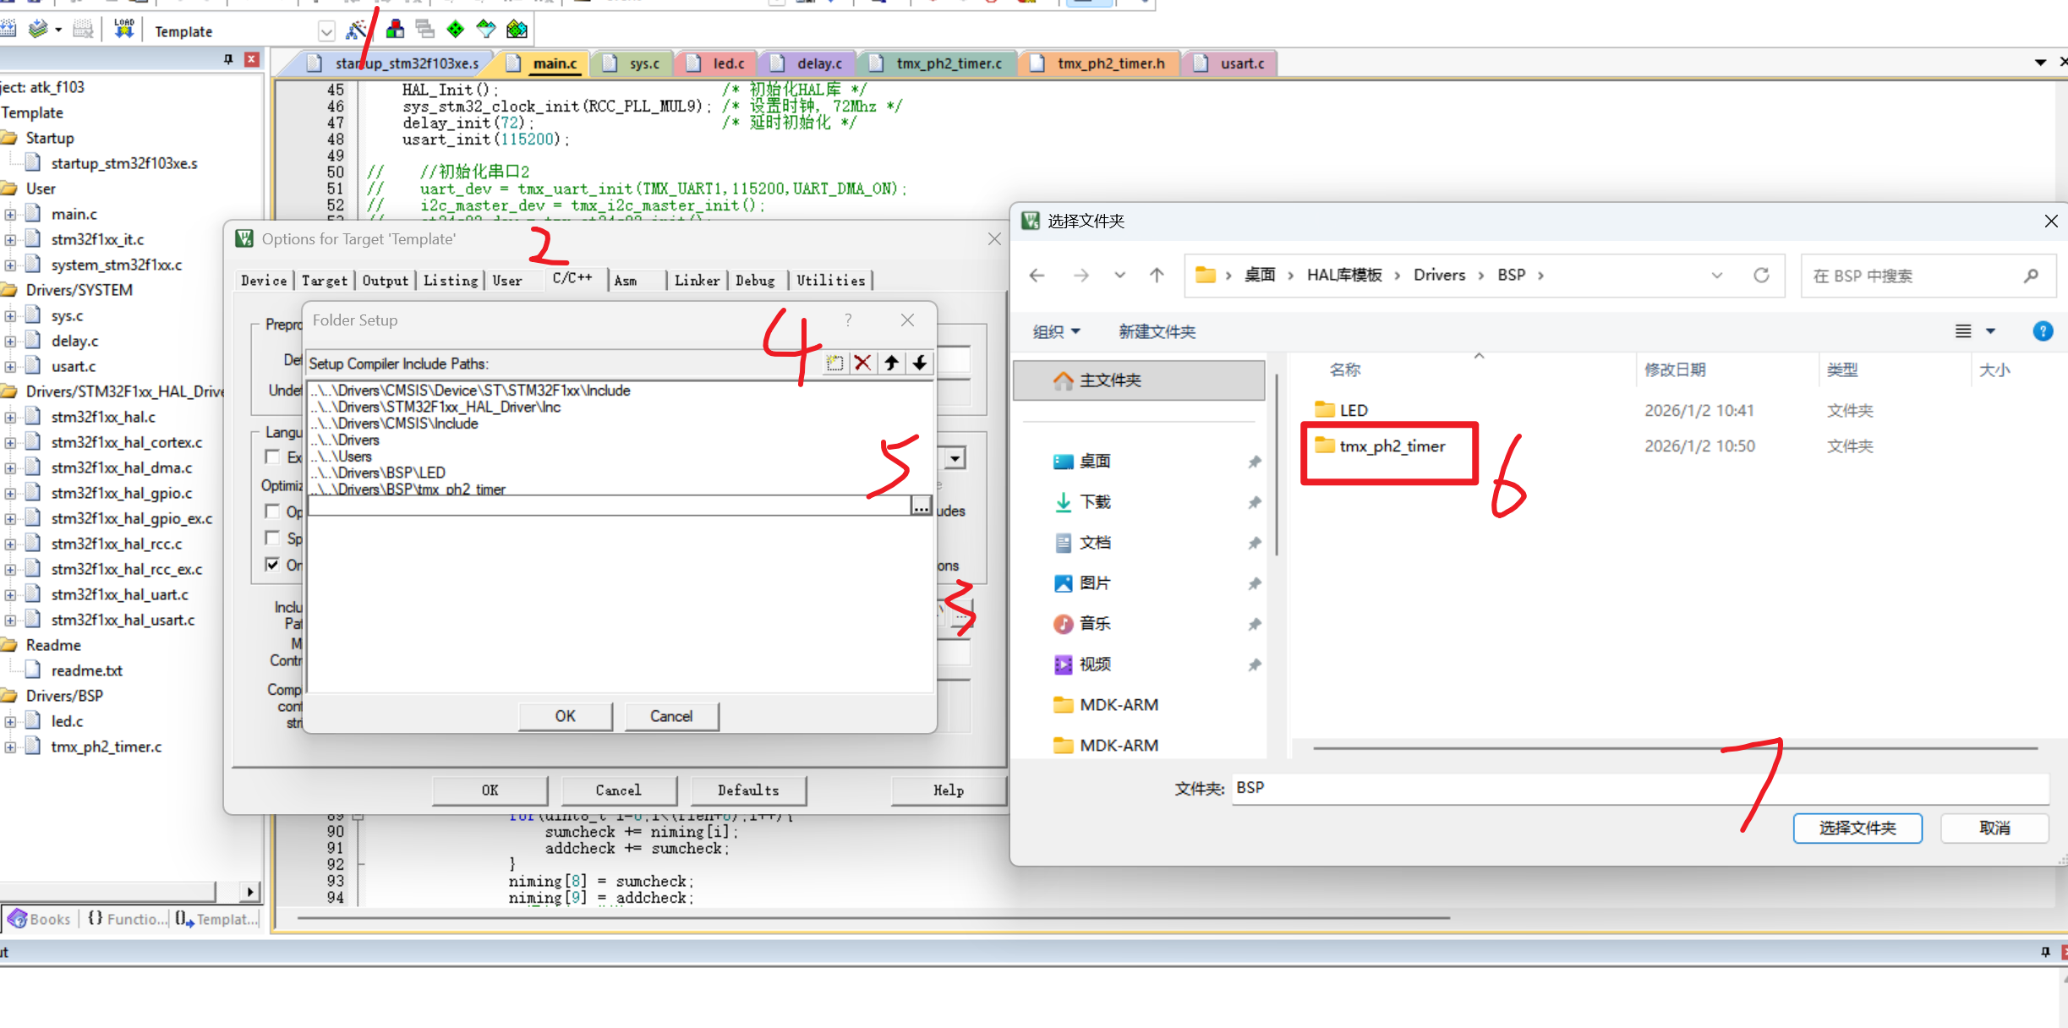This screenshot has width=2068, height=1028.
Task: Toggle the unchecked 'Ex' checkbox
Action: pyautogui.click(x=272, y=457)
